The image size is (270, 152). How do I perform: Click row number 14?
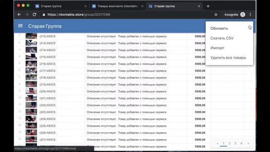pos(20,125)
